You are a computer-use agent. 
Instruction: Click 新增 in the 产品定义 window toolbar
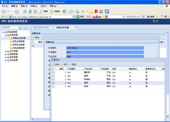coord(56,64)
